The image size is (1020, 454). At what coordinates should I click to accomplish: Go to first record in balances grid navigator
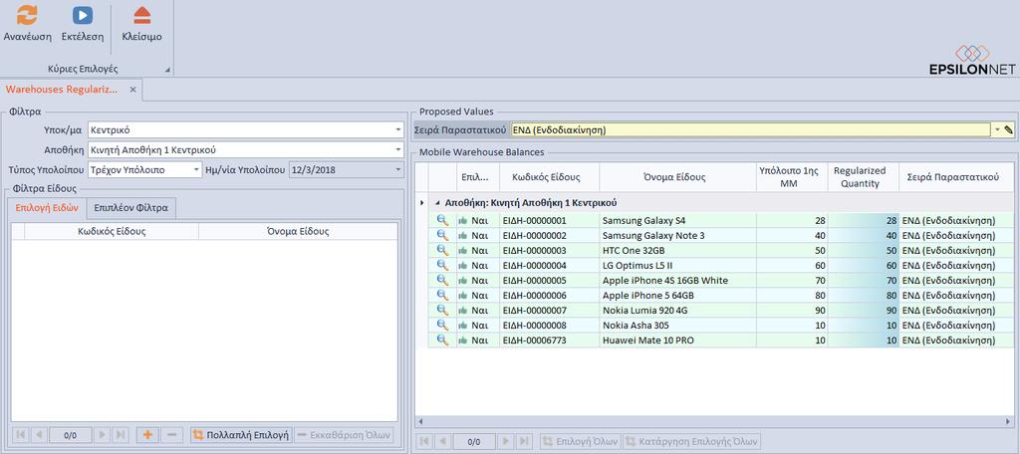[x=424, y=442]
